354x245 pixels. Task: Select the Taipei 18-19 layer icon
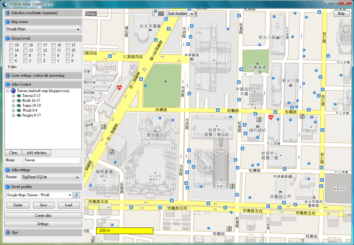point(19,105)
